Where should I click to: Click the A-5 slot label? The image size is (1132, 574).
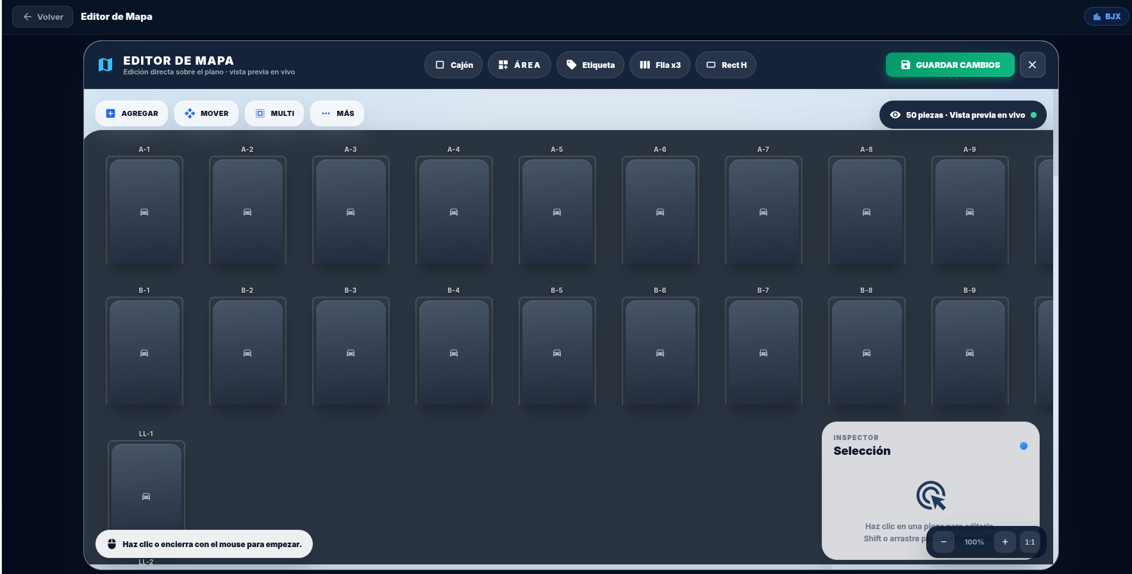(557, 149)
